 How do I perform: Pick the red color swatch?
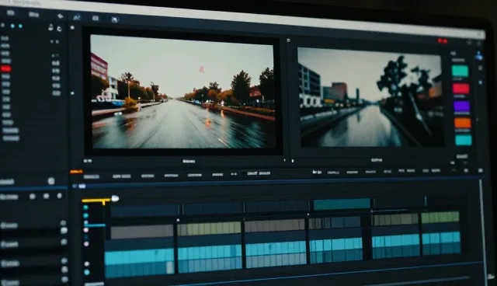[461, 89]
